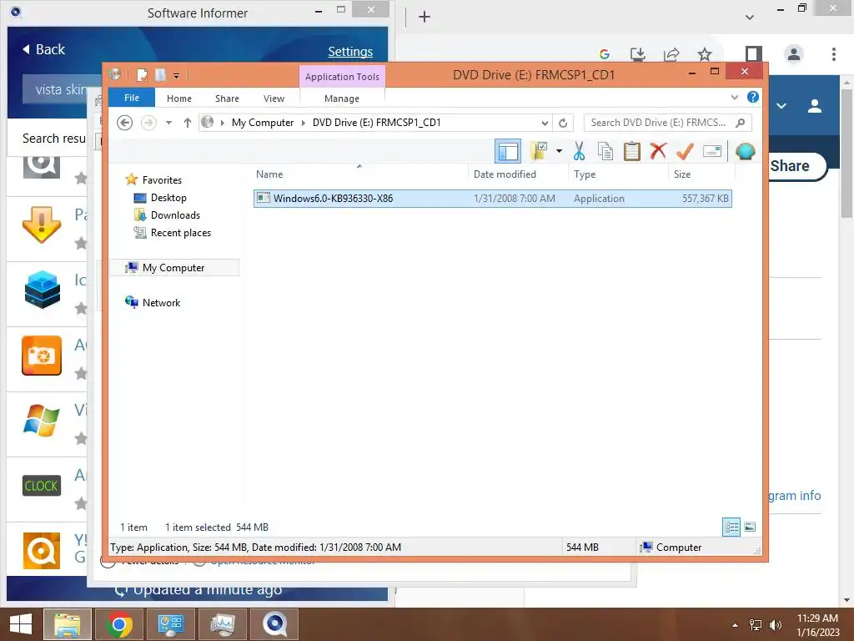Open the File ribbon tab
This screenshot has width=854, height=641.
click(132, 98)
